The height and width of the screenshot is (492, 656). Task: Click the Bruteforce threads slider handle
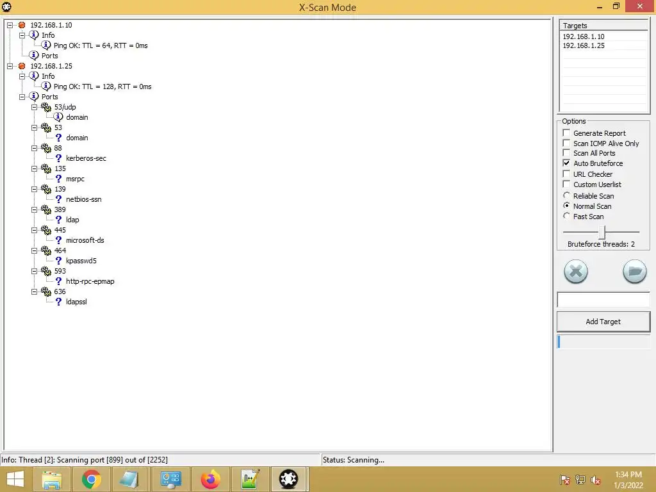pyautogui.click(x=602, y=232)
